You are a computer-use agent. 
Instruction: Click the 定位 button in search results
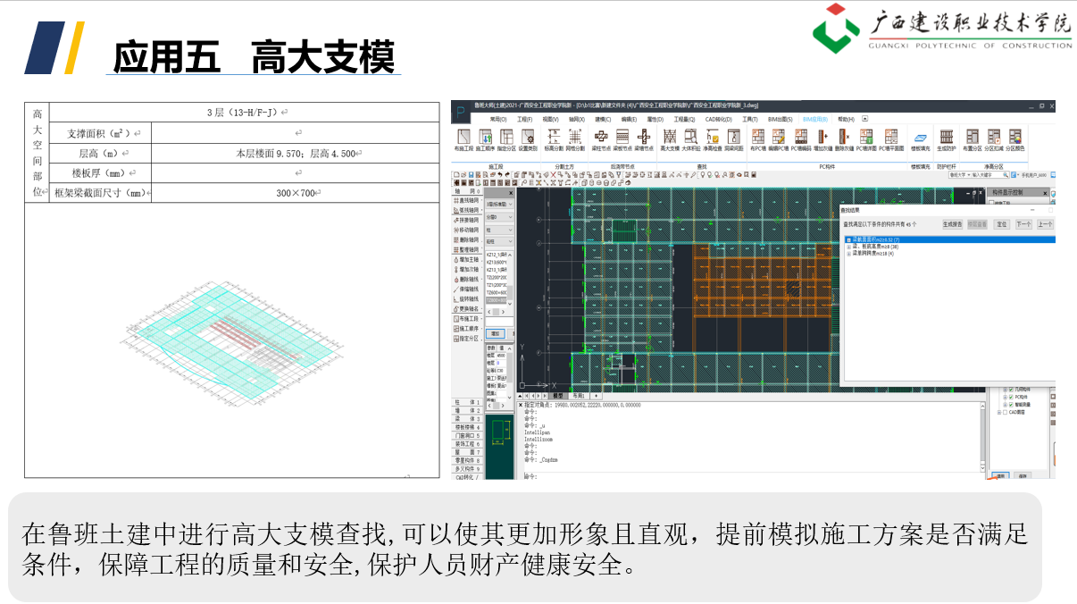(1001, 224)
